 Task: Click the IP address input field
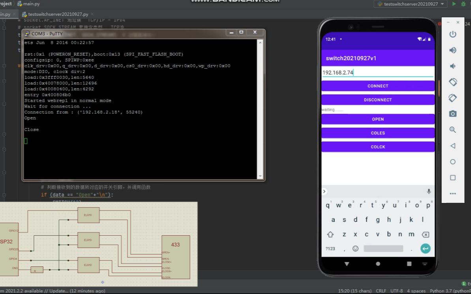pos(377,72)
